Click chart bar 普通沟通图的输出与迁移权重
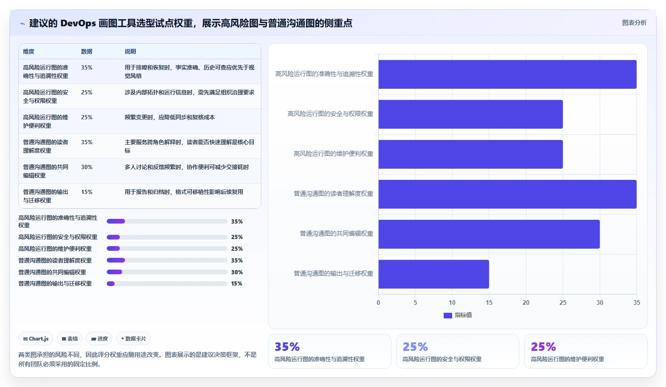The width and height of the screenshot is (666, 387). tap(433, 274)
